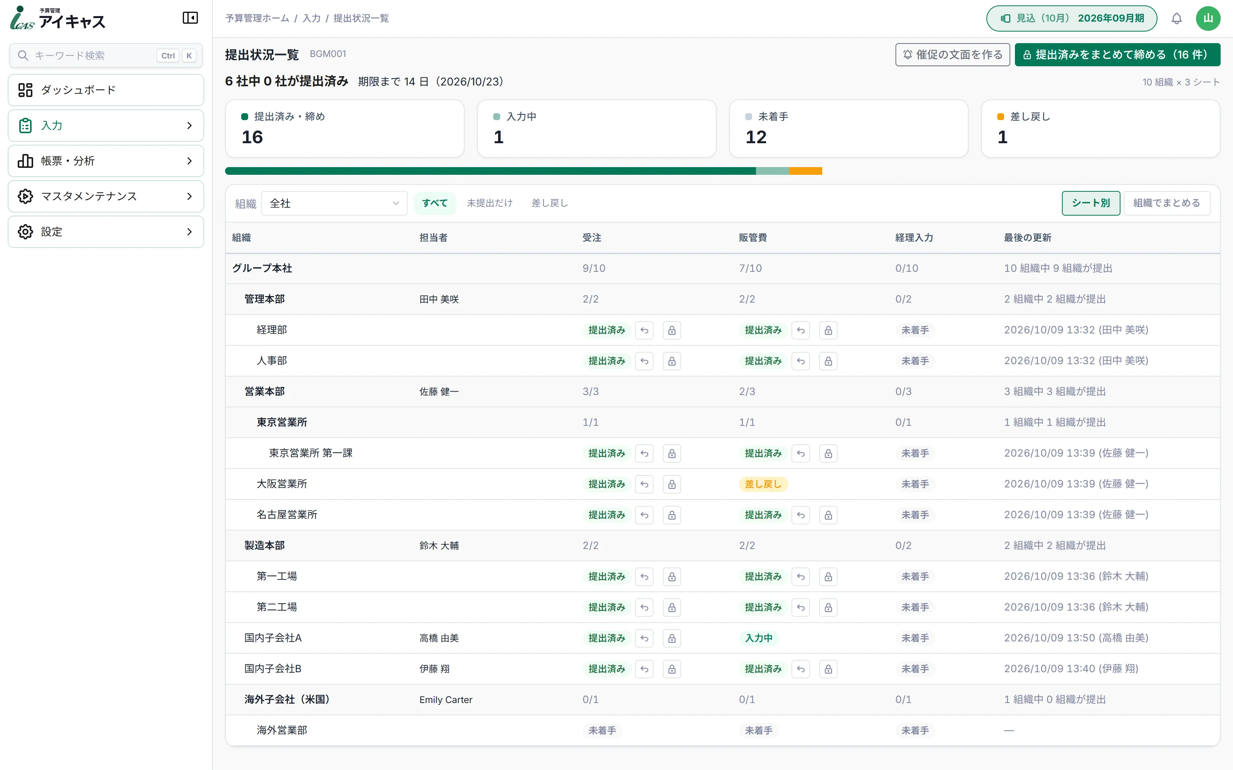Click the lock icon for 人事部 販管費
This screenshot has width=1233, height=770.
pos(828,361)
